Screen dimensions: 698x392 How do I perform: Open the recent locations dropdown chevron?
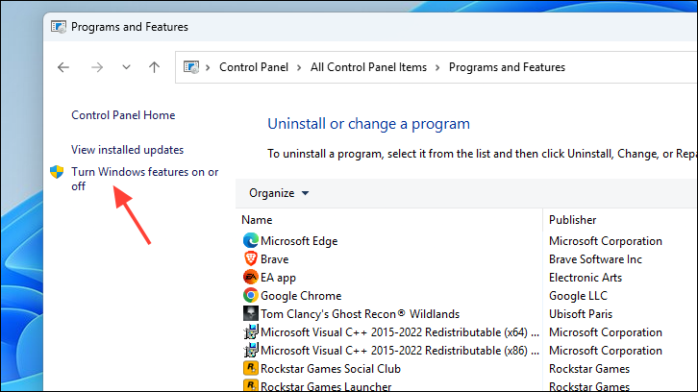point(126,67)
